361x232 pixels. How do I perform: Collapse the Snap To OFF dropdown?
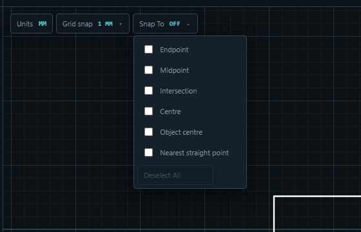pyautogui.click(x=165, y=24)
